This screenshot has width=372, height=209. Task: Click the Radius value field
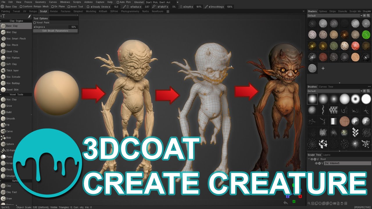tap(147, 7)
